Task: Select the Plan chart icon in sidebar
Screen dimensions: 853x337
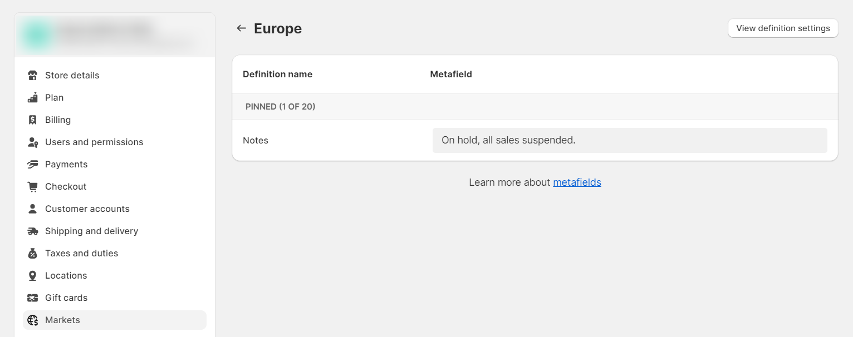Action: [33, 97]
